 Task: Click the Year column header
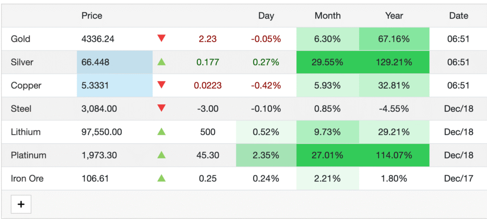pyautogui.click(x=394, y=16)
